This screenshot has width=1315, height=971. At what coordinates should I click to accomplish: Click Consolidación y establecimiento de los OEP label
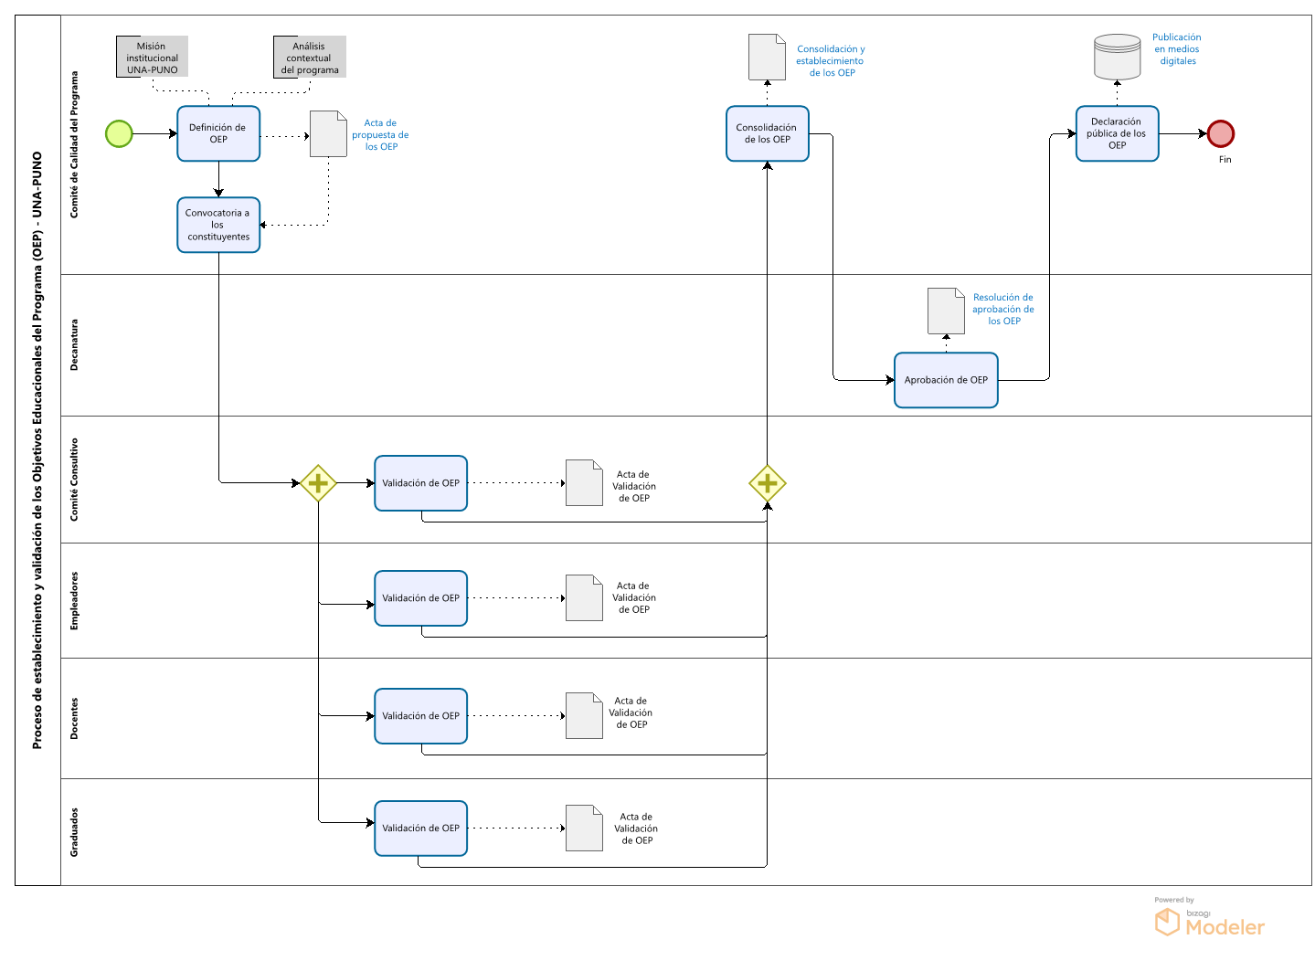[831, 61]
